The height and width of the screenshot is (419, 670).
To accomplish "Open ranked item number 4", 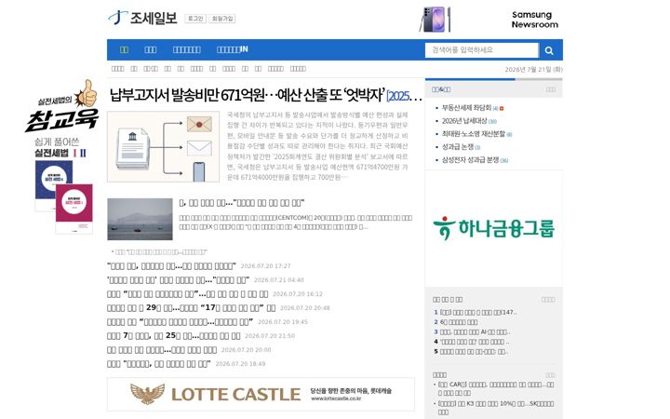I will tap(475, 342).
